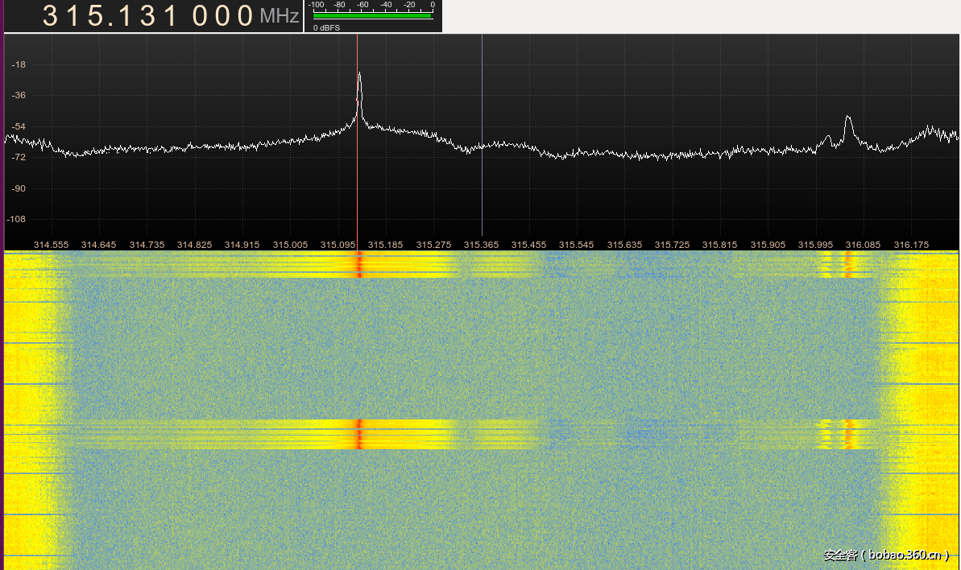Click the 315.365 frequency axis label
This screenshot has width=961, height=570.
(x=481, y=244)
